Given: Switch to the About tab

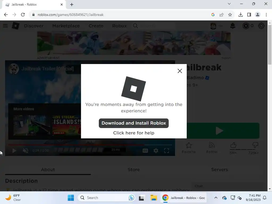Looking at the screenshot, I should 48,169.
